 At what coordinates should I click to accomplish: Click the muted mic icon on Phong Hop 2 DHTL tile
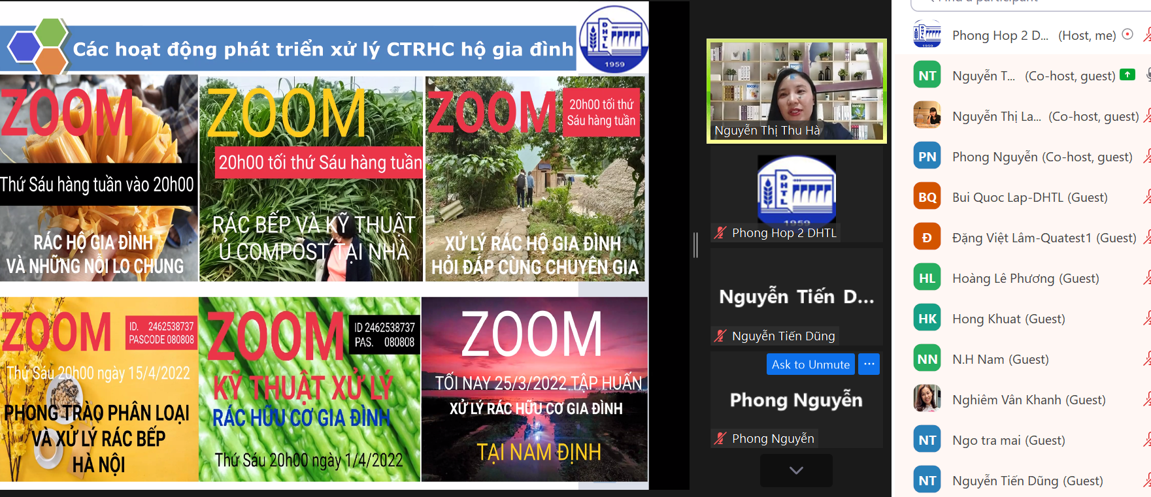[720, 232]
